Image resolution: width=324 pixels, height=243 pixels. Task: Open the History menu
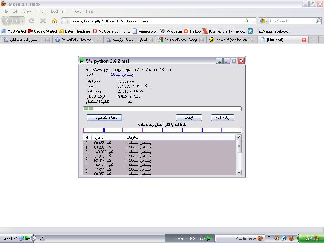click(x=41, y=11)
